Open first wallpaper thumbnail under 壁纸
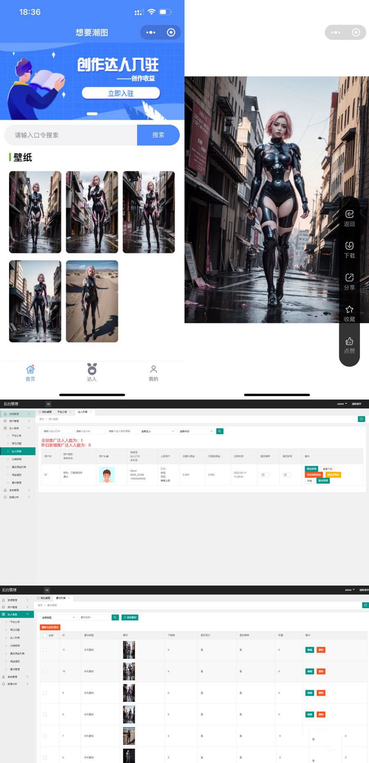The height and width of the screenshot is (763, 369). [35, 212]
